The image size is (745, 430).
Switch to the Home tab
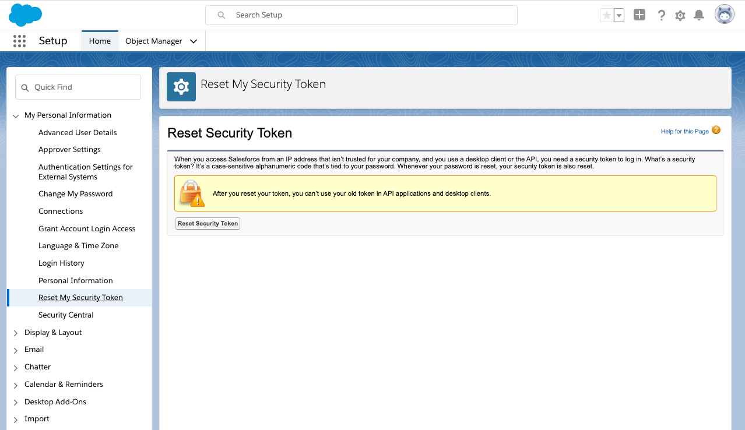point(100,41)
